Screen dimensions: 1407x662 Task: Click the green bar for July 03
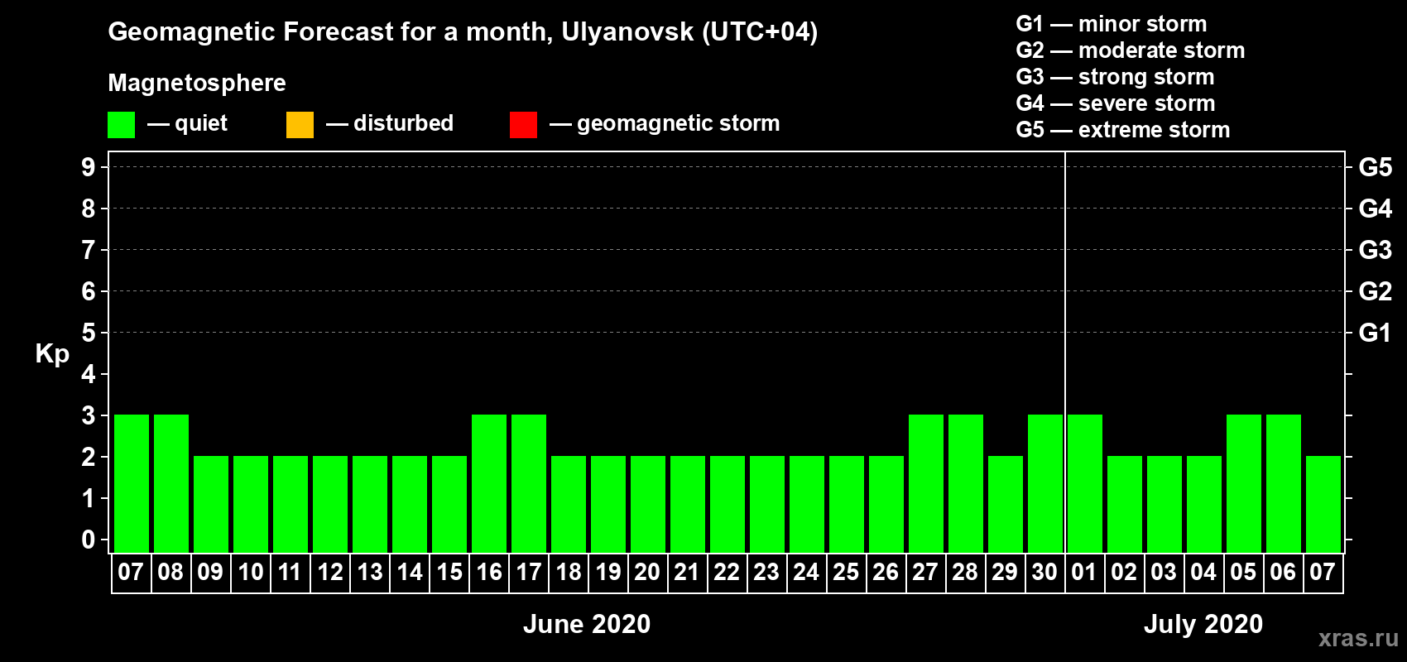click(1164, 504)
